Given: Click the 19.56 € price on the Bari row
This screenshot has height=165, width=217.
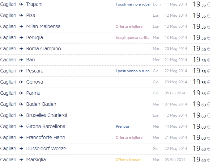Looking at the screenshot, I should click(201, 60).
